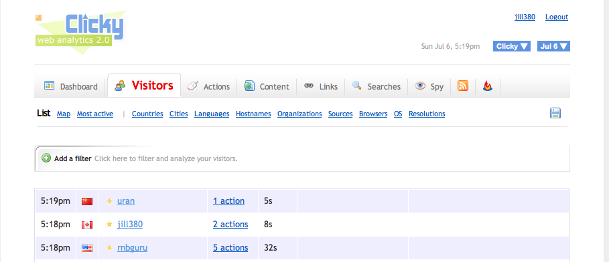View the 2 actions link
Screen dimensions: 609x262
pos(230,225)
